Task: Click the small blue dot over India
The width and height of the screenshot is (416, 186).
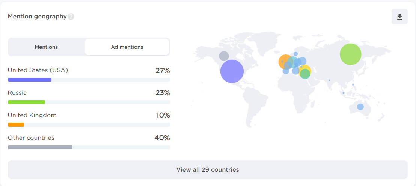Action: tap(330, 80)
